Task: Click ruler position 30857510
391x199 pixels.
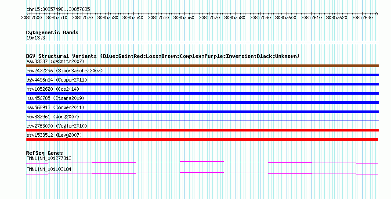Action: click(x=57, y=18)
